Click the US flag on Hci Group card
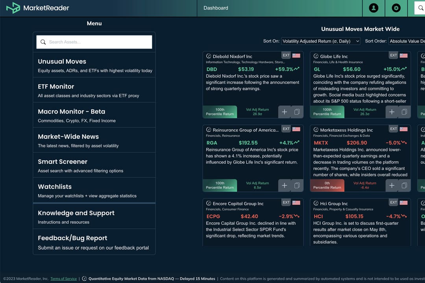 [404, 202]
